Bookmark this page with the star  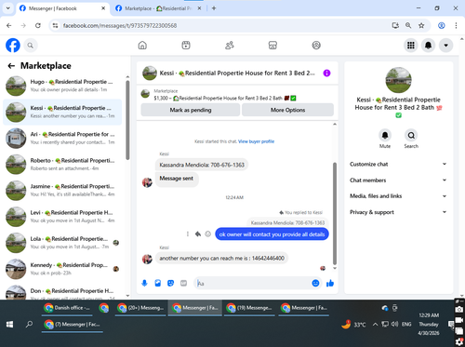click(x=421, y=25)
